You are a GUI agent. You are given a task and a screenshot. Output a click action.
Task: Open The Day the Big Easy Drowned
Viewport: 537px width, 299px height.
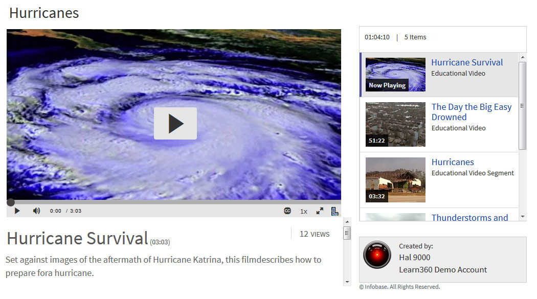[x=471, y=112]
